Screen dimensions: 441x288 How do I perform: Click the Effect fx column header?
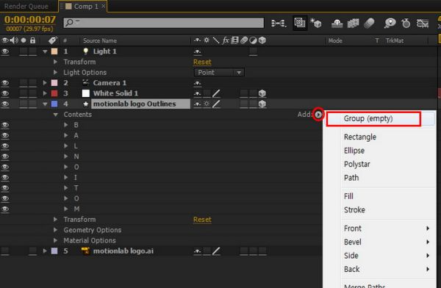point(226,40)
